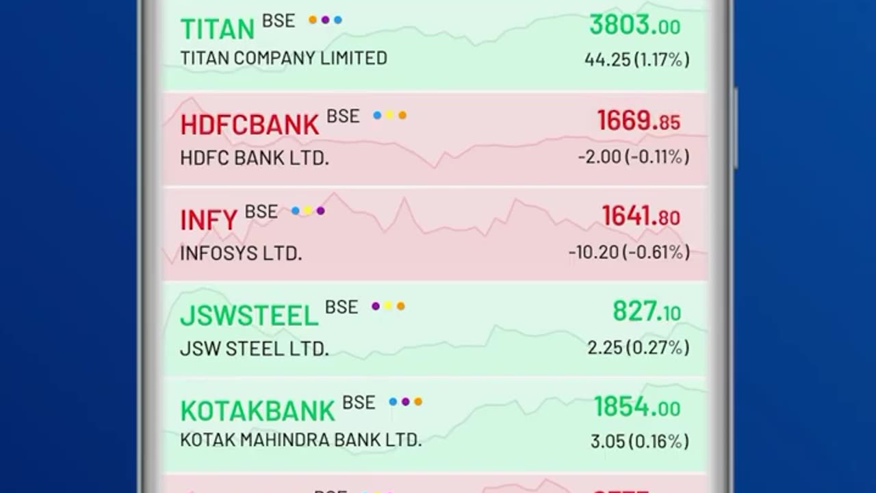
Task: Tap the JSWSTEEL ticker name
Action: 249,316
